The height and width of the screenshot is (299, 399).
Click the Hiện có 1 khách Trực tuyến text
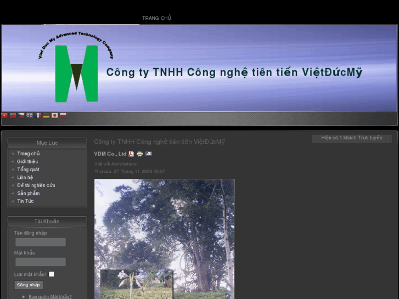352,138
